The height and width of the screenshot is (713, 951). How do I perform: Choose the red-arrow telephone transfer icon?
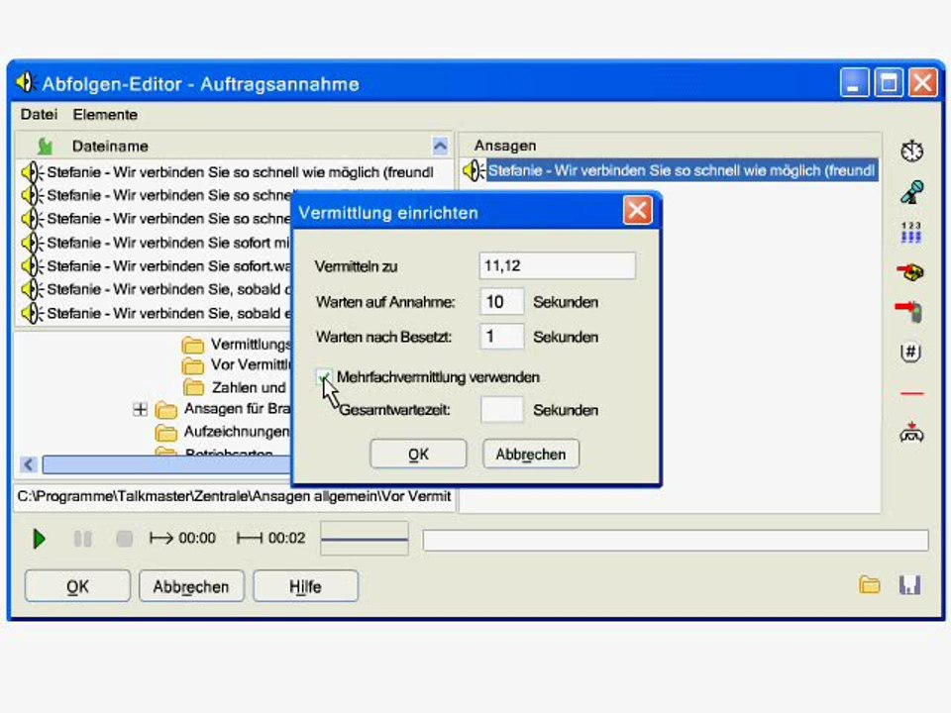pyautogui.click(x=910, y=271)
